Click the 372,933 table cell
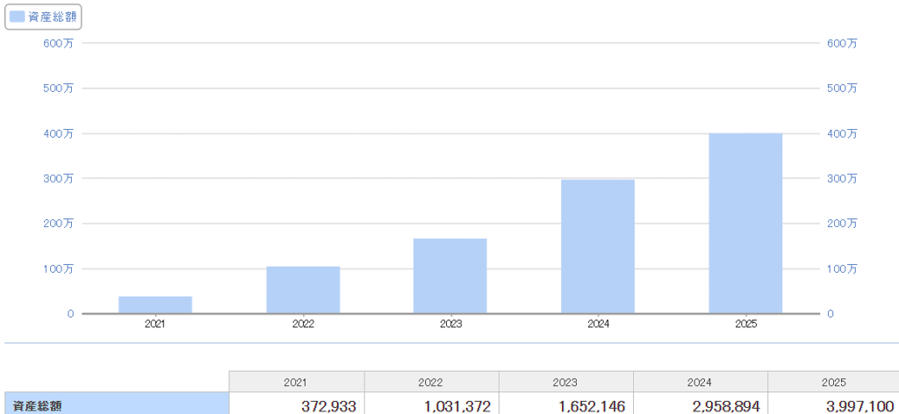The width and height of the screenshot is (899, 414). [297, 405]
